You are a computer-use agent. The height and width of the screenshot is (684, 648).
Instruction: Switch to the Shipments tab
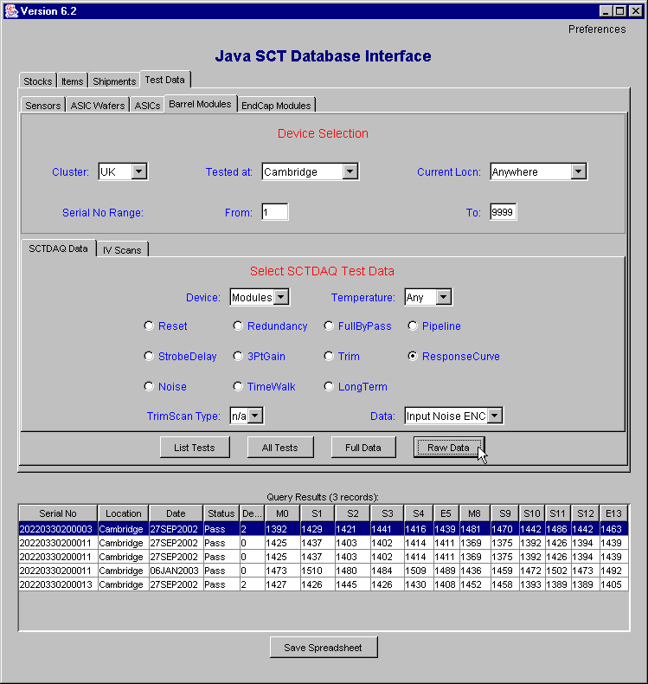coord(114,81)
